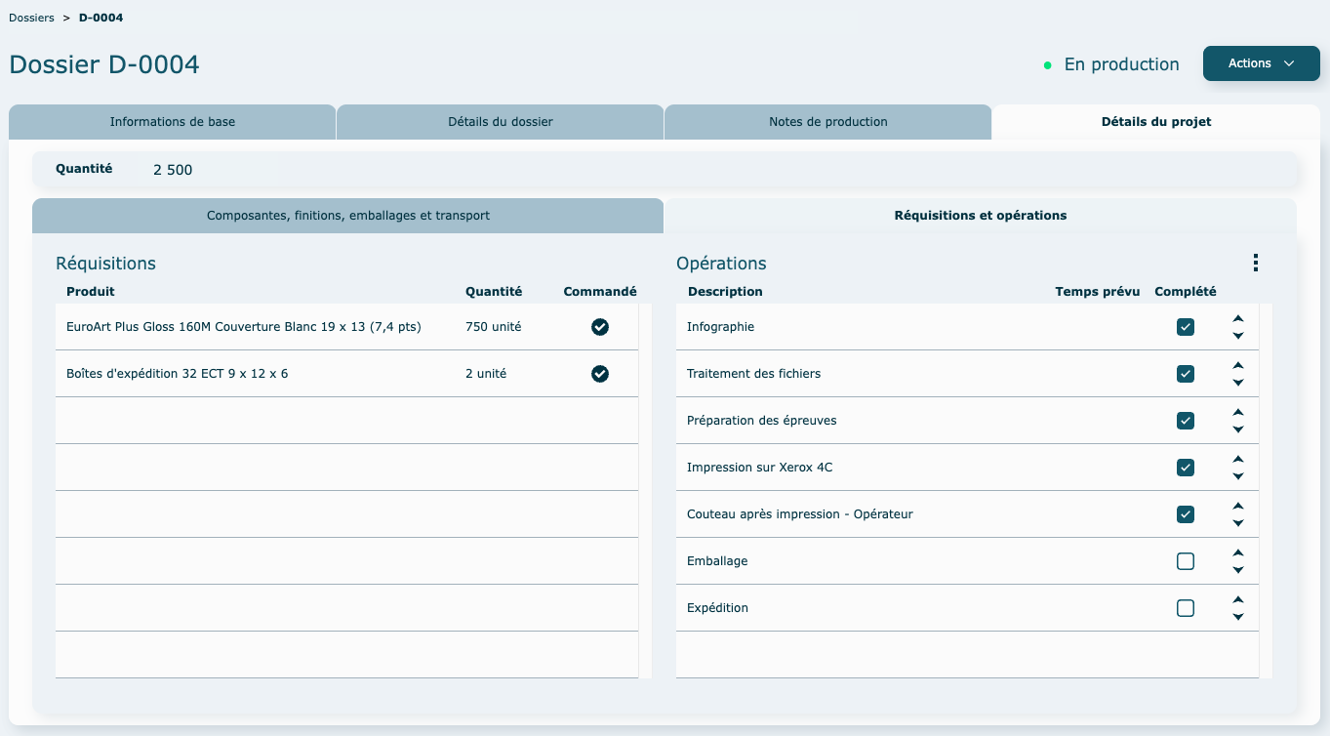Image resolution: width=1330 pixels, height=736 pixels.
Task: Open the Détails du dossier tab
Action: coord(501,122)
